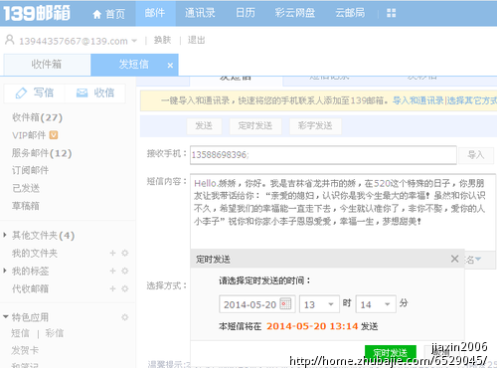Screen dimensions: 497x368
Task: Open 云邮局 in the top navigation
Action: [x=350, y=13]
